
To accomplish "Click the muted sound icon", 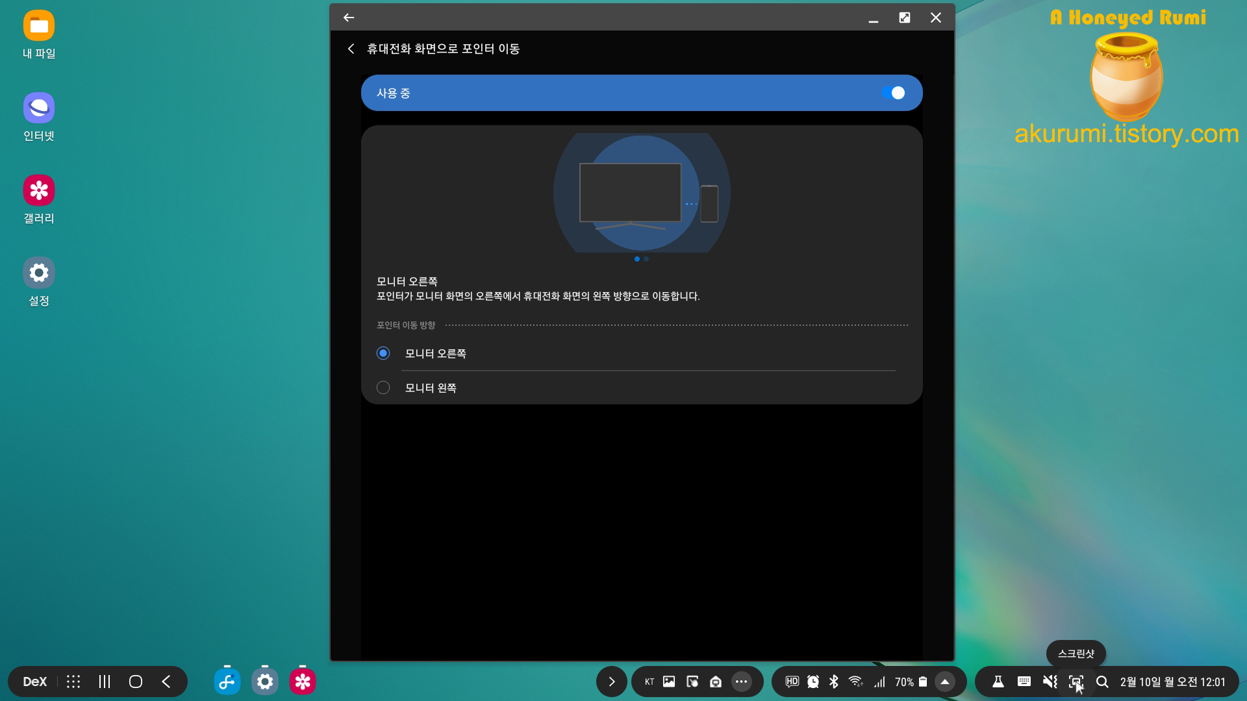I will (x=1050, y=682).
